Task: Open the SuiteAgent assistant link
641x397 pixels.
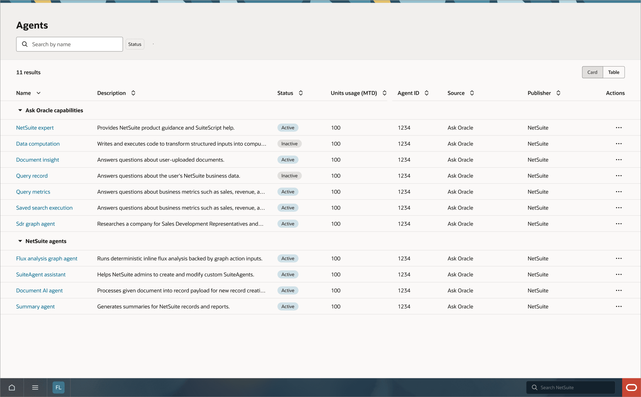Action: coord(41,275)
